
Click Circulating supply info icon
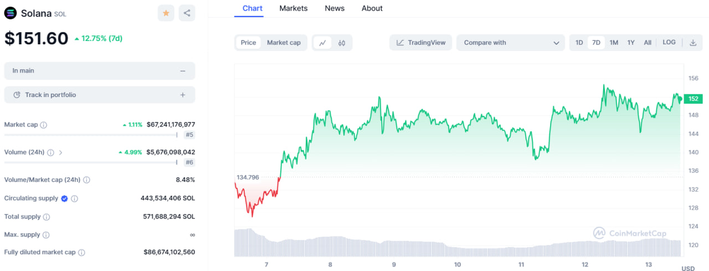tap(75, 198)
